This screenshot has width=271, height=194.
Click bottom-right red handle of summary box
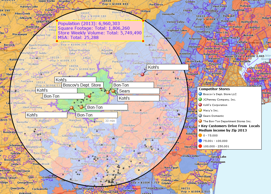[x=143, y=41]
